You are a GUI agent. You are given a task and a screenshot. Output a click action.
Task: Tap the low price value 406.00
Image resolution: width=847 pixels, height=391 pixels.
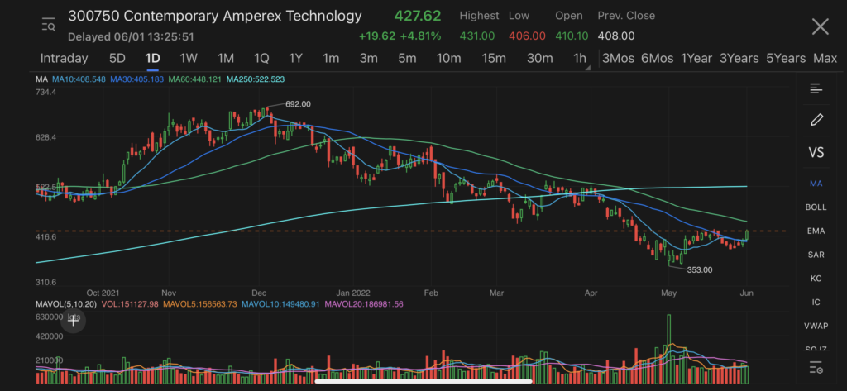[527, 36]
